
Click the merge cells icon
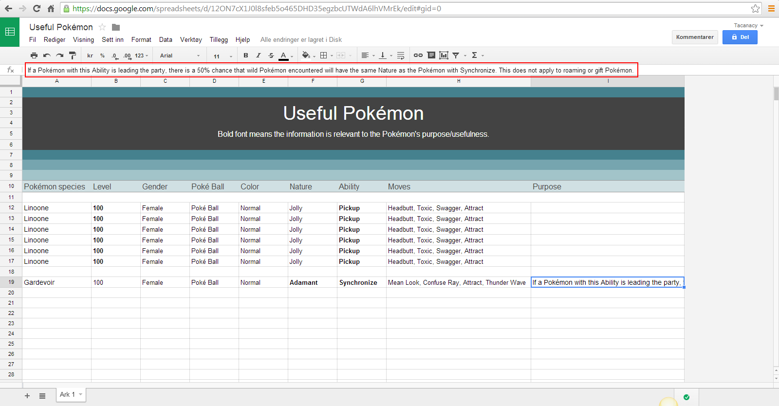(x=341, y=55)
